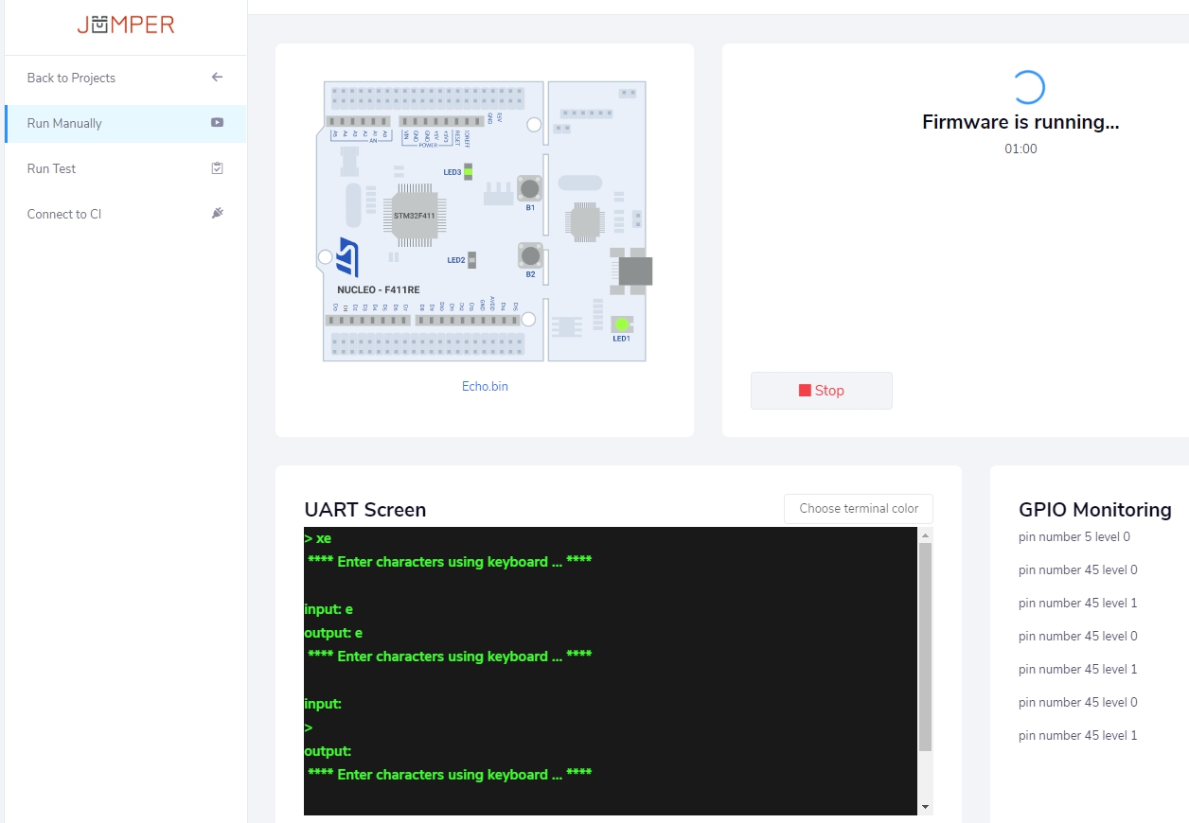Open the Echo.bin firmware link
Image resolution: width=1189 pixels, height=823 pixels.
[485, 386]
